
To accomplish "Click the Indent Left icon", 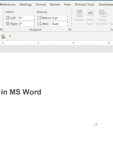I will 8,18.
